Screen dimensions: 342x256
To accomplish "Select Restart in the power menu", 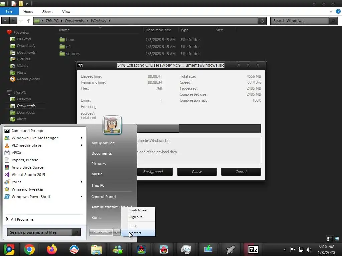I will pos(138,233).
